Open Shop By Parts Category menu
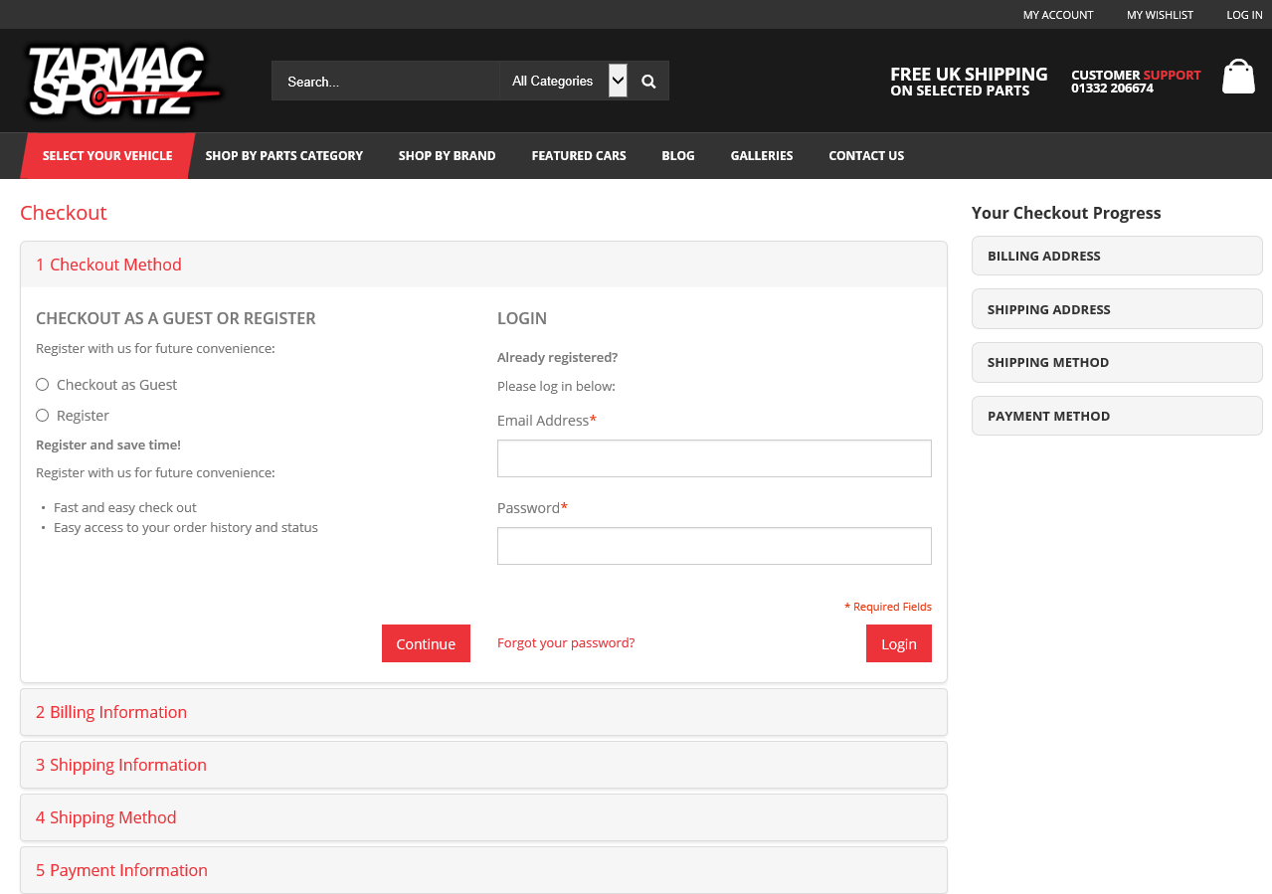This screenshot has height=894, width=1272. [x=283, y=156]
